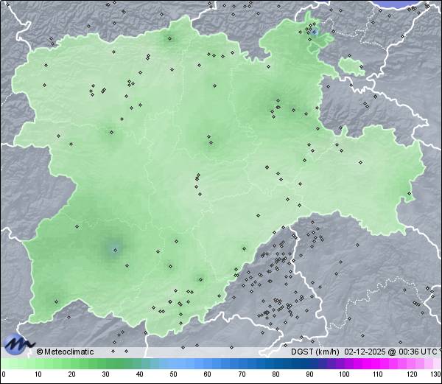The height and width of the screenshot is (384, 442).
Task: Click the small detached green region in the northeast
Action: point(350,65)
